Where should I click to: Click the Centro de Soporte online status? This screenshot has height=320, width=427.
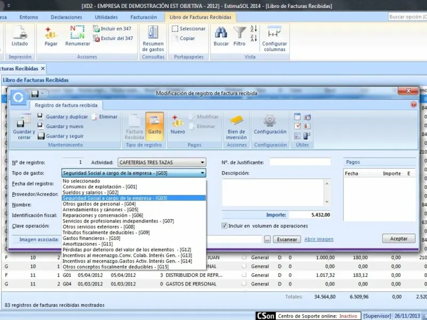coord(318,316)
